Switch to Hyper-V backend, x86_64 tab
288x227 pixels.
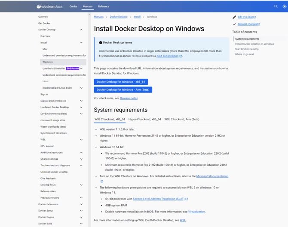coord(145,119)
